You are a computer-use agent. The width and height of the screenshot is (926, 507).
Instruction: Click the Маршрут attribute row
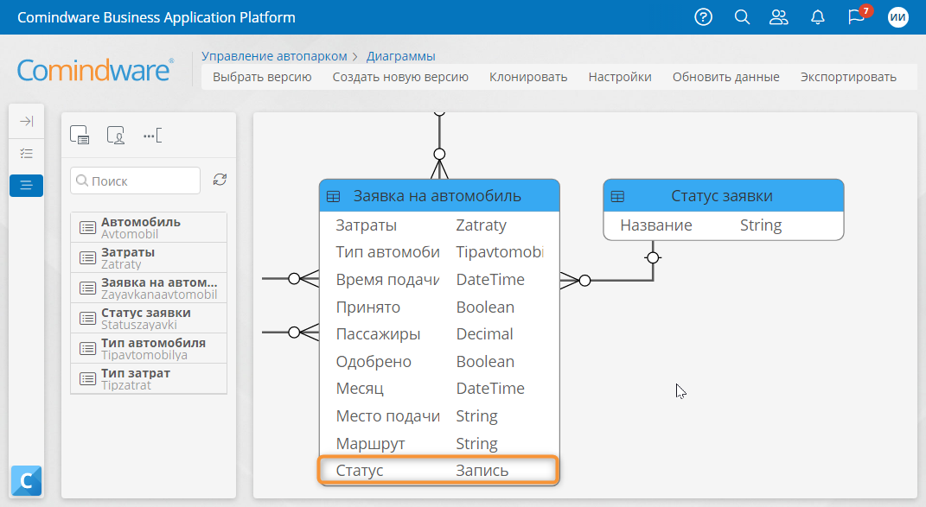439,443
